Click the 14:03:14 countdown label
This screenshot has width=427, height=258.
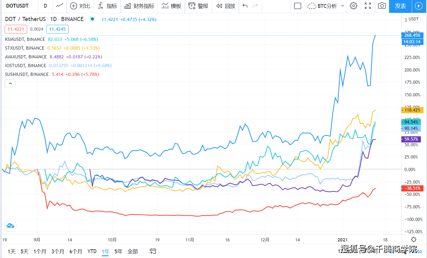pyautogui.click(x=412, y=42)
